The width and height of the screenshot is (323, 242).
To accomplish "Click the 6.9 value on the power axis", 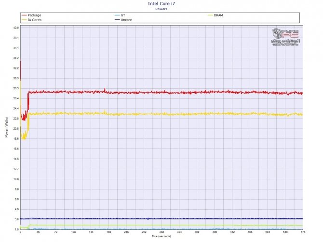I will click(x=17, y=200).
